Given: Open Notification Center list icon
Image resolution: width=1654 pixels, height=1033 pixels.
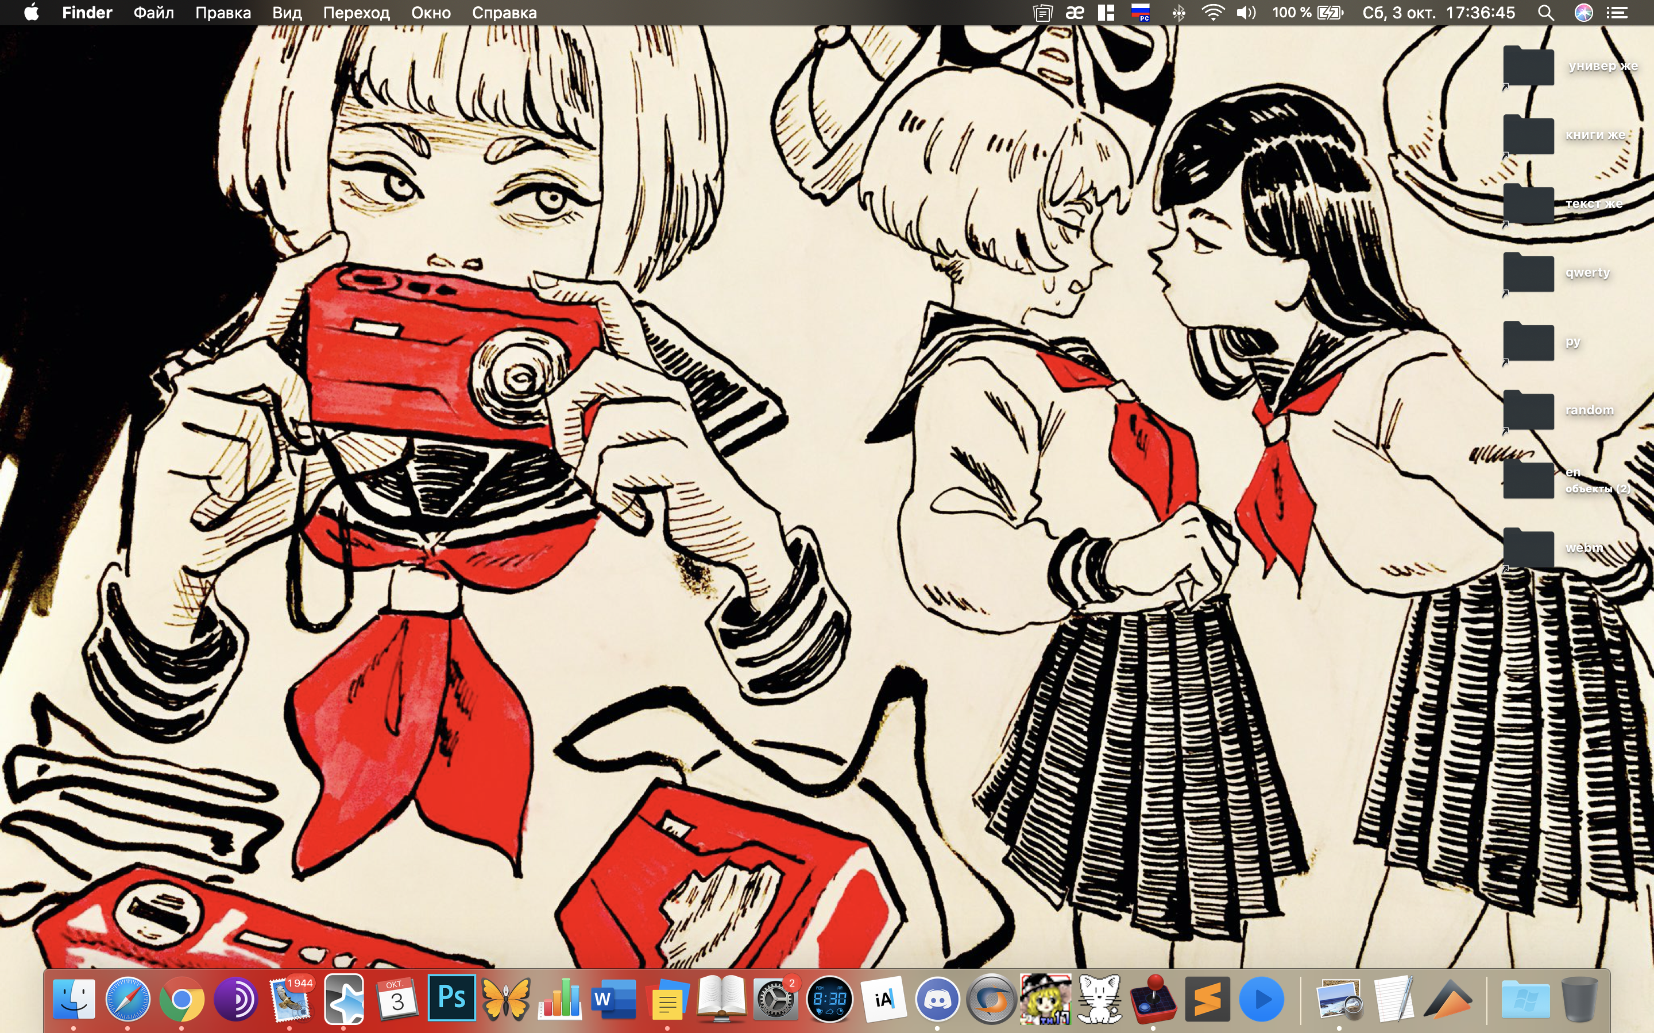Looking at the screenshot, I should pos(1617,13).
